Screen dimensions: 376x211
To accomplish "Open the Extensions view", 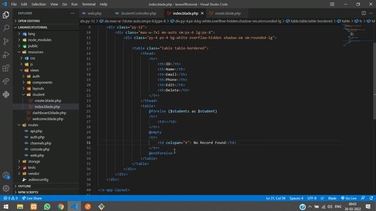I will 6,68.
